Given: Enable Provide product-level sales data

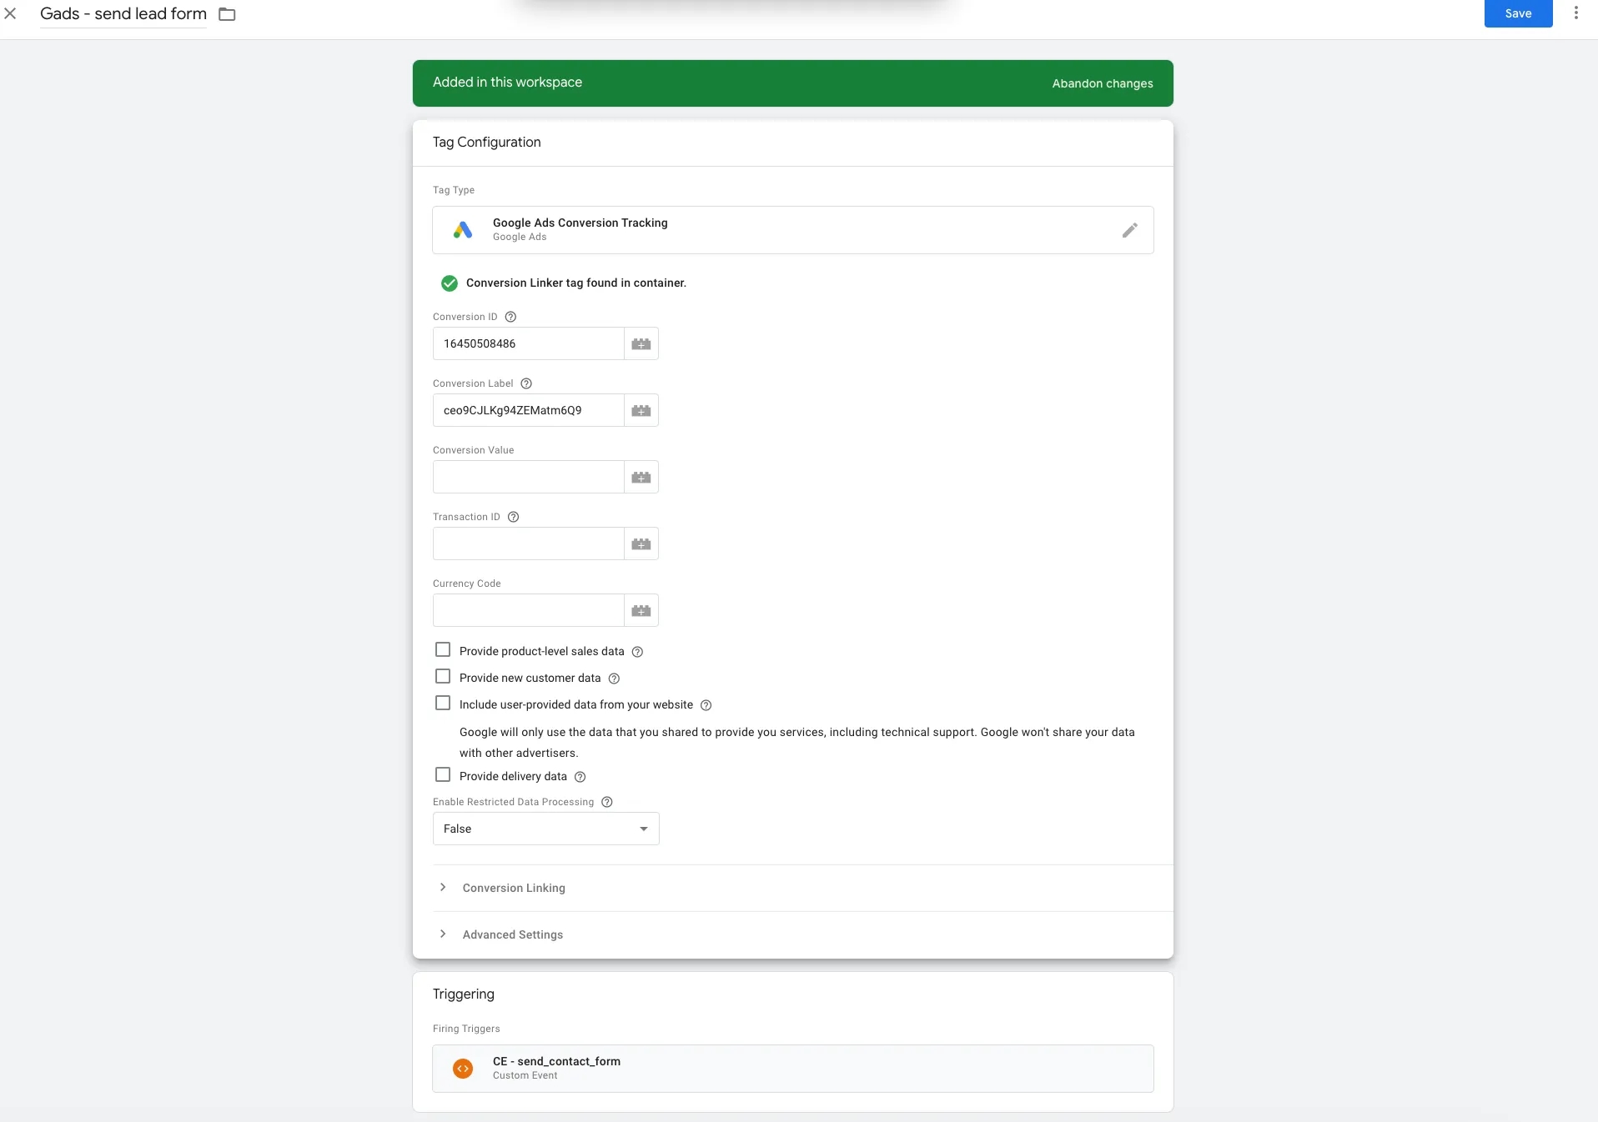Looking at the screenshot, I should point(443,650).
